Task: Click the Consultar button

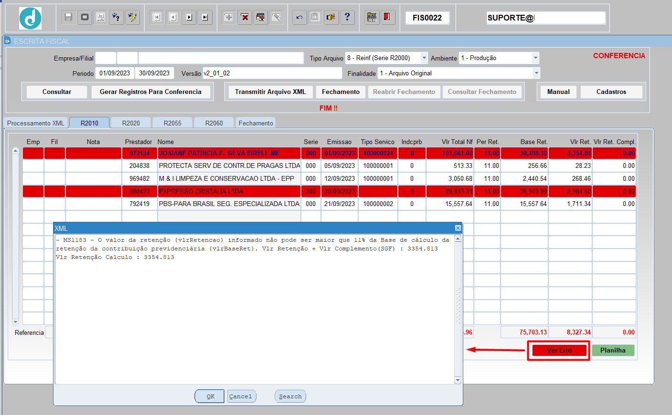Action: click(x=57, y=92)
